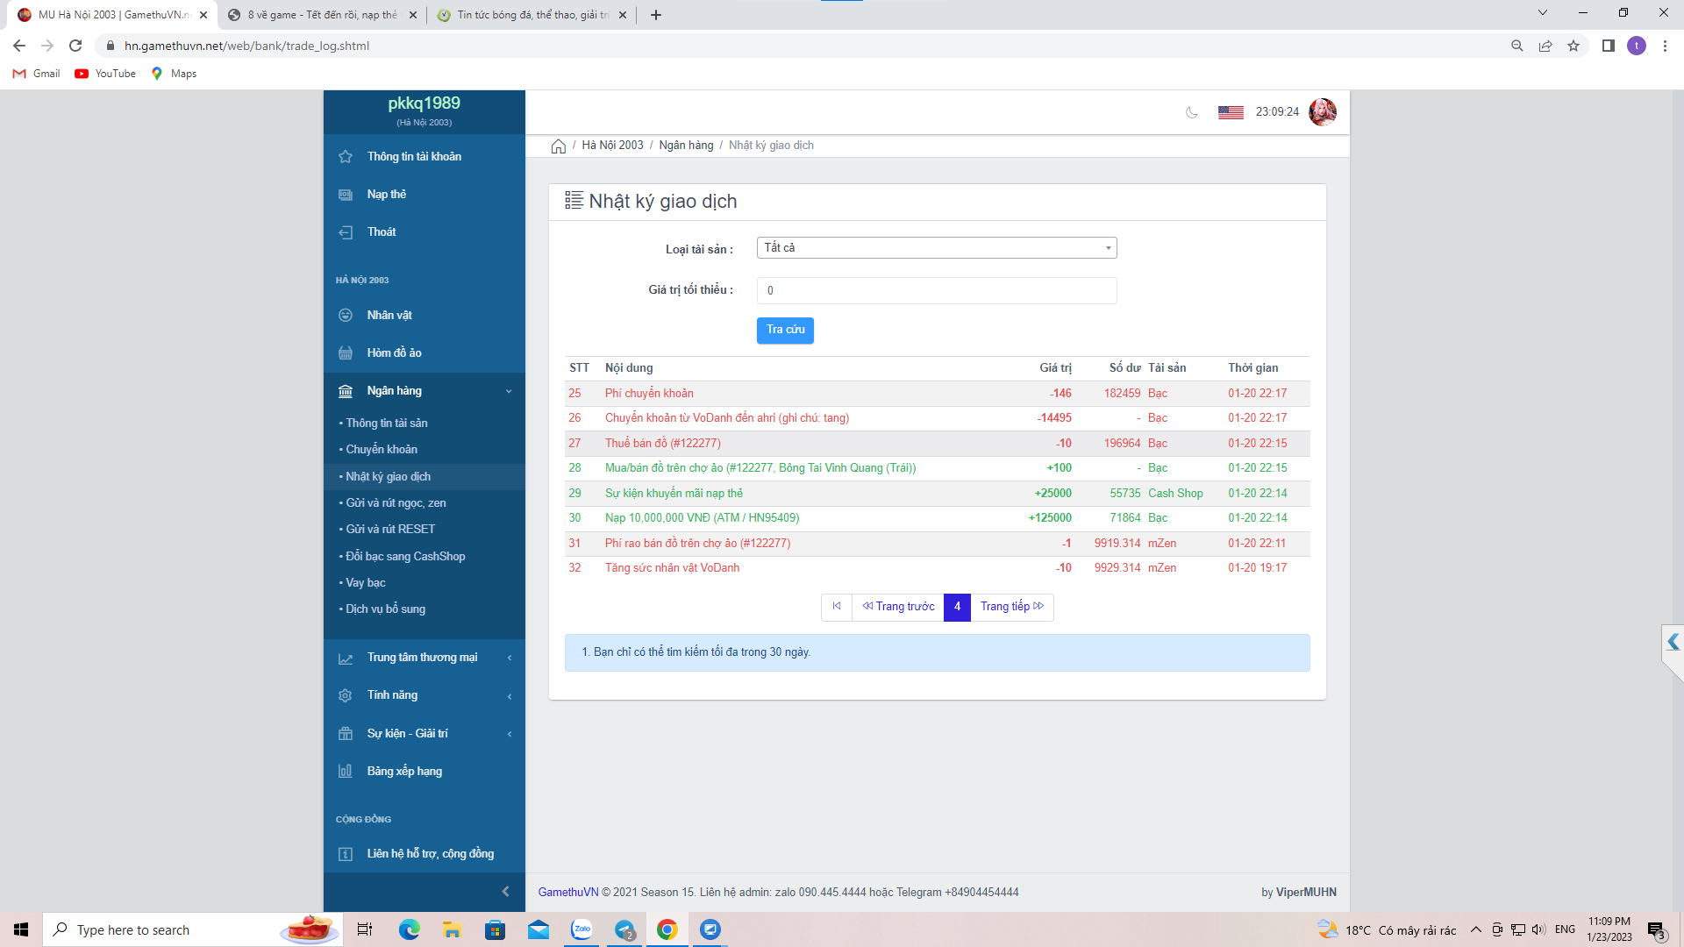
Task: Open Thông tin tài khoản star menu
Action: point(413,157)
